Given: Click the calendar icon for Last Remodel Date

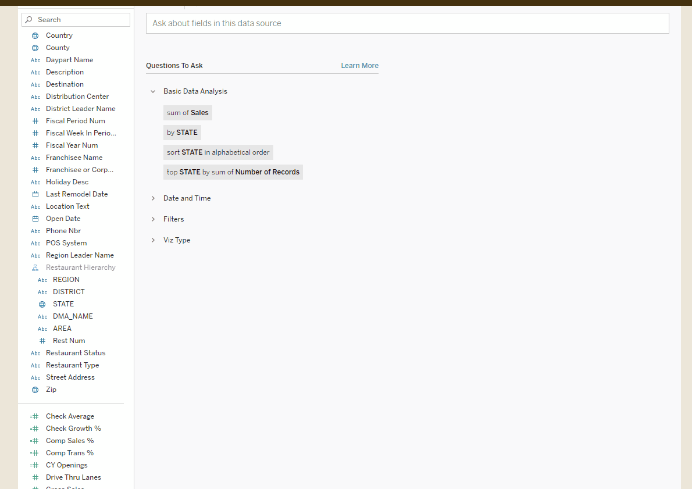Looking at the screenshot, I should pyautogui.click(x=35, y=194).
